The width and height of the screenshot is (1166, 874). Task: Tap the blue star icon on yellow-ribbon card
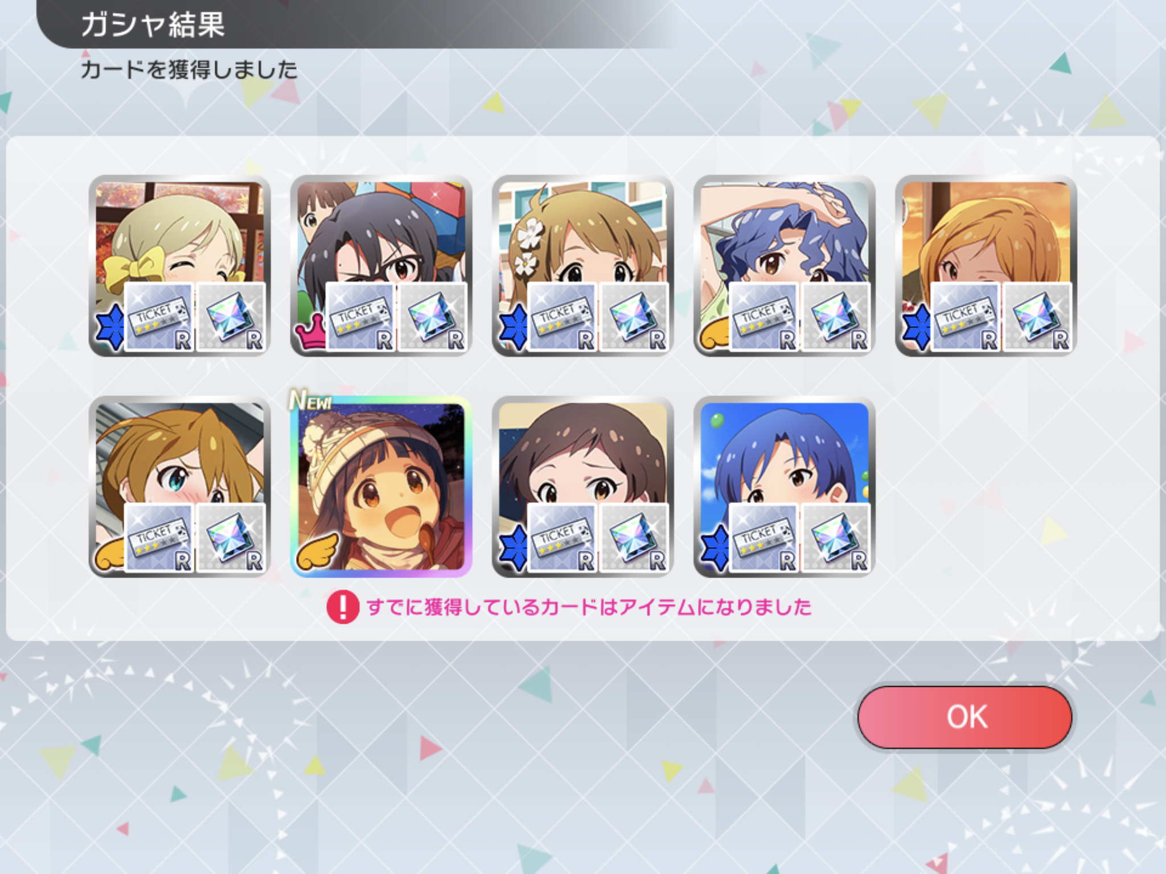[x=110, y=327]
